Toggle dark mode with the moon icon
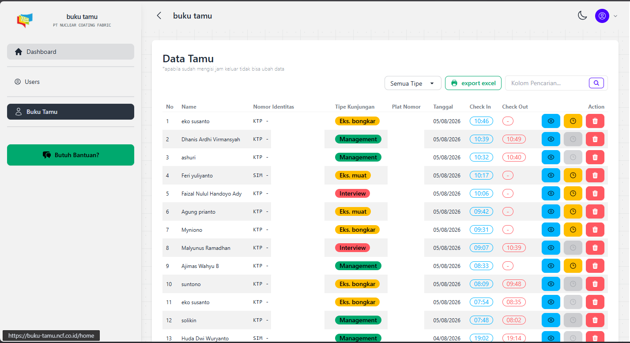This screenshot has height=343, width=630. 582,16
